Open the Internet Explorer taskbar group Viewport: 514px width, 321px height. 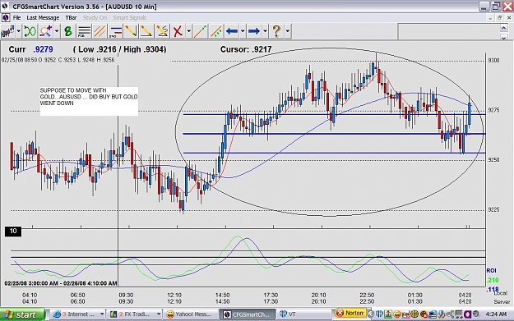coord(78,314)
